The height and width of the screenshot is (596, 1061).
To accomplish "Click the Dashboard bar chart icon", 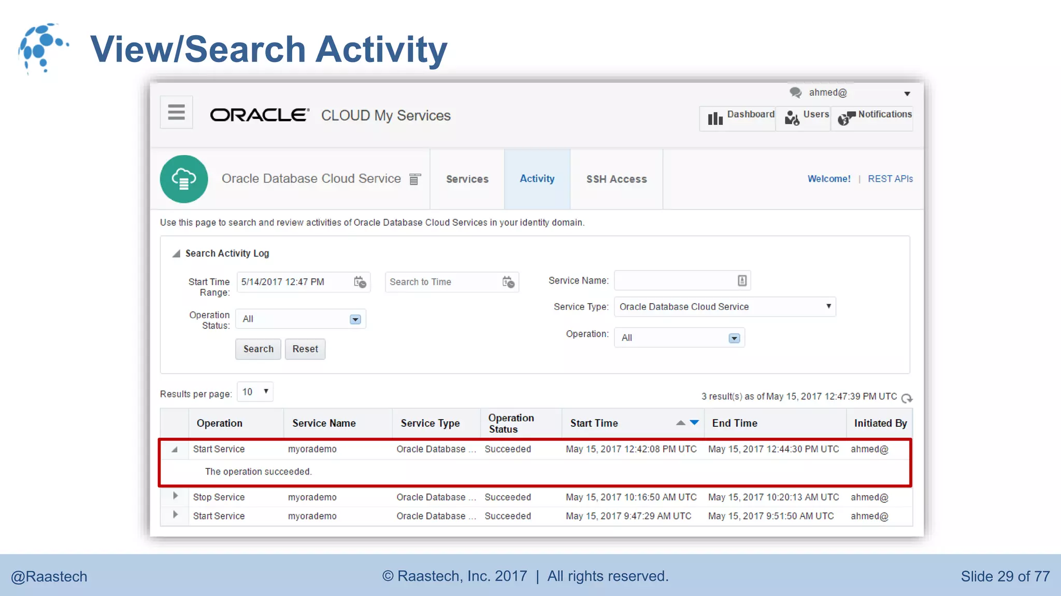I will 715,119.
